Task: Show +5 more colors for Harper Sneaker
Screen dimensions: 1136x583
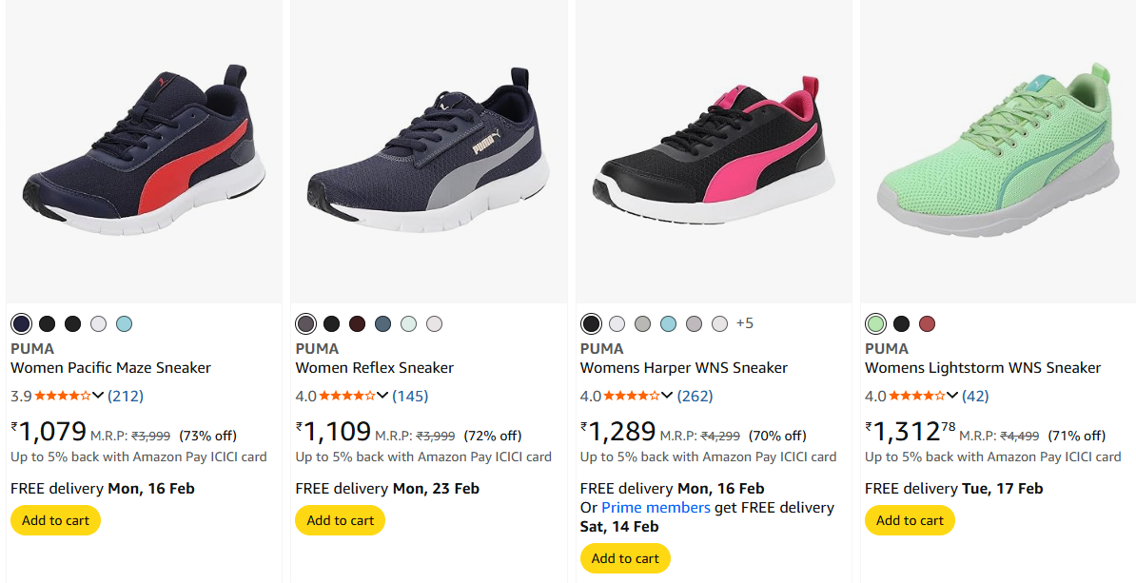Action: (744, 323)
